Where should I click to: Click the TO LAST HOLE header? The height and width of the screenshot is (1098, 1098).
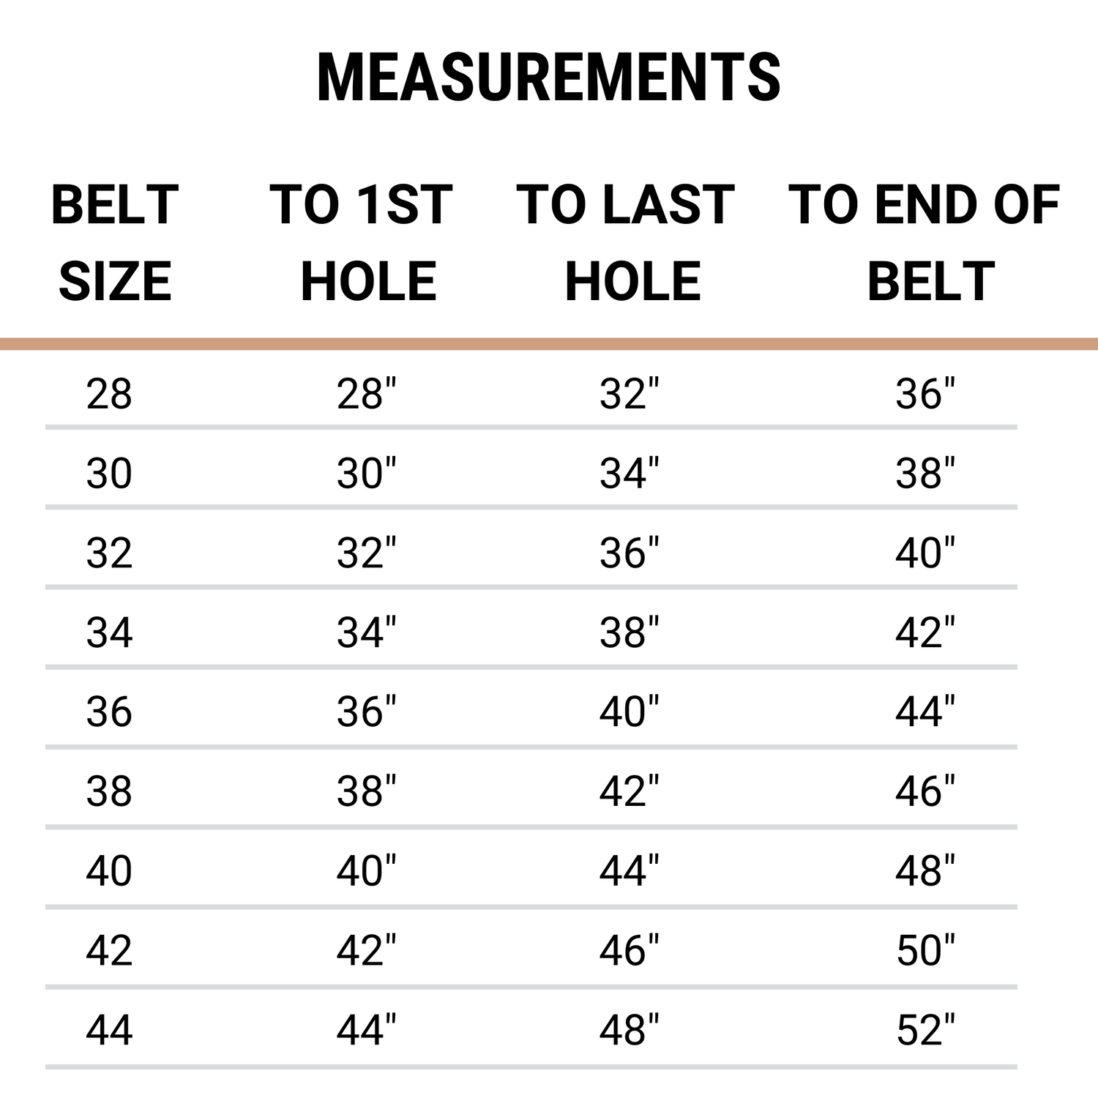[626, 242]
